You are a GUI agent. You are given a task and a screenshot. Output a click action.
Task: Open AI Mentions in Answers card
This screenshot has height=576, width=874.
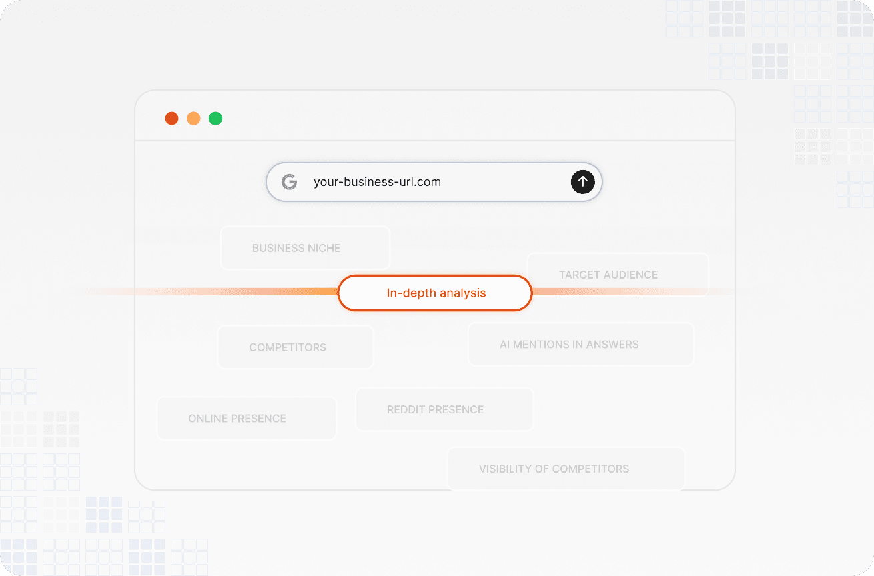580,345
